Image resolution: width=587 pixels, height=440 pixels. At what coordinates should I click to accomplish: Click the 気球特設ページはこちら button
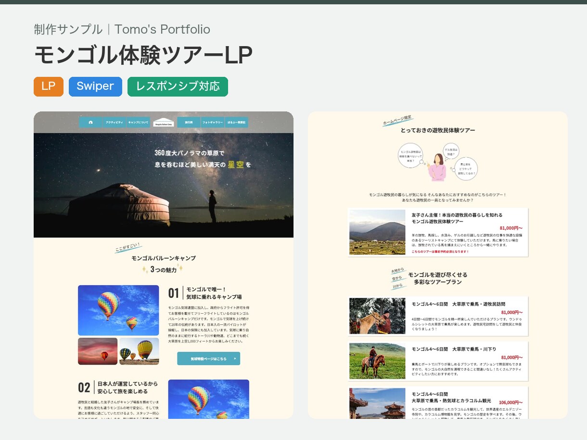pyautogui.click(x=208, y=358)
